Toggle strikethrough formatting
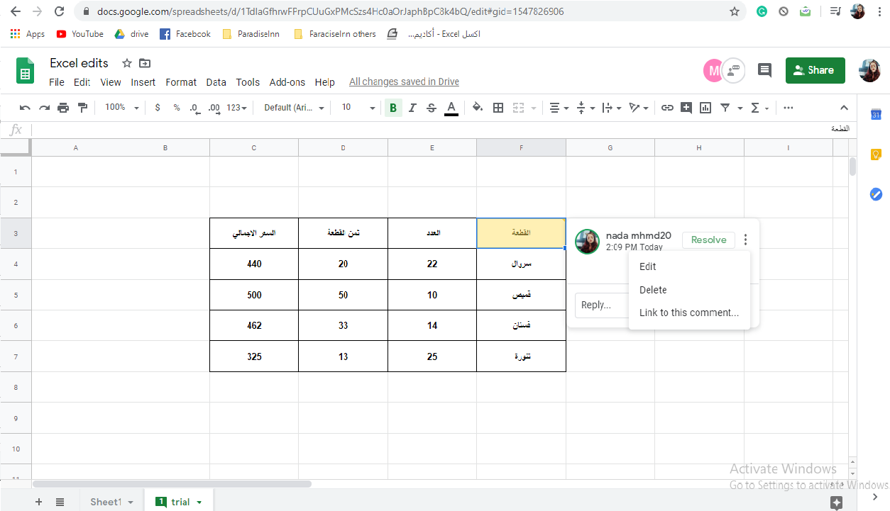Screen dimensions: 890x511 click(x=431, y=107)
